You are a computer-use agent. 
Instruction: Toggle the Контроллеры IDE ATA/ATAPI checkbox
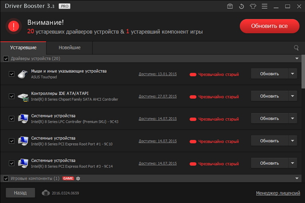coord(12,96)
